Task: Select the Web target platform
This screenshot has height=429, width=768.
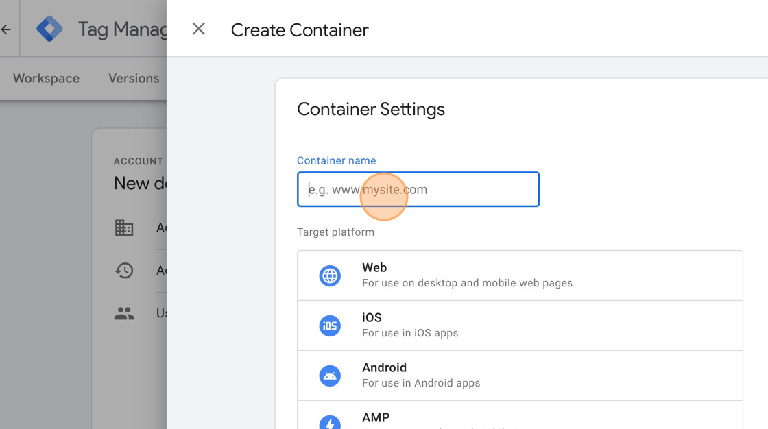Action: tap(520, 275)
